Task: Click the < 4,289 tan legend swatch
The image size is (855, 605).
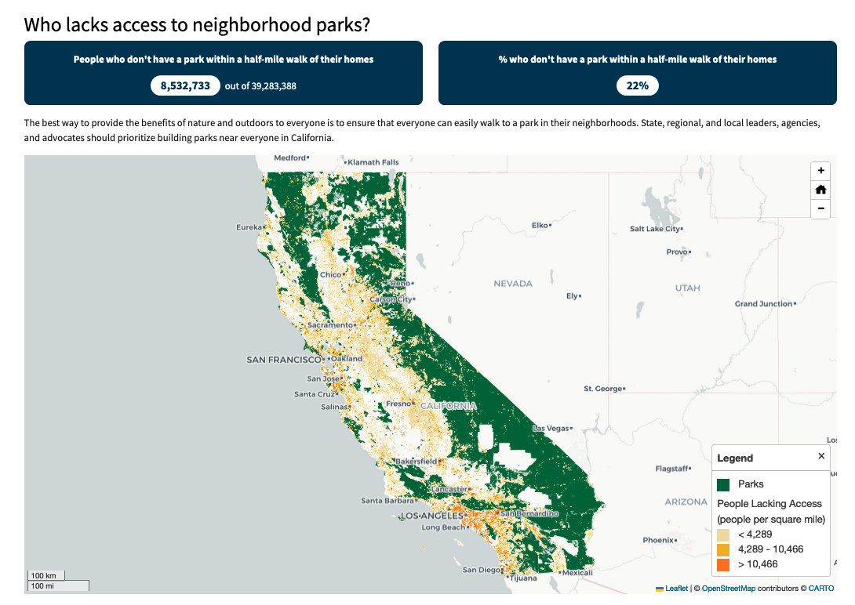Action: pos(723,534)
